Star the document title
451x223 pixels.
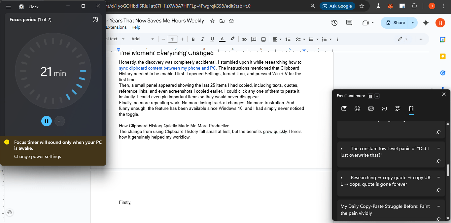(212, 21)
